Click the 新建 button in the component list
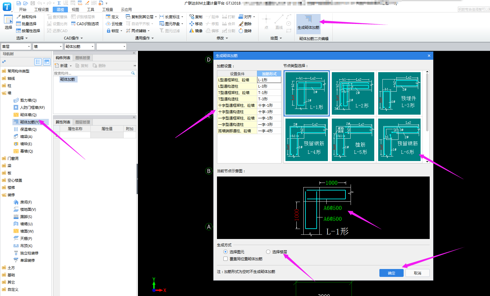The height and width of the screenshot is (296, 490). click(62, 66)
